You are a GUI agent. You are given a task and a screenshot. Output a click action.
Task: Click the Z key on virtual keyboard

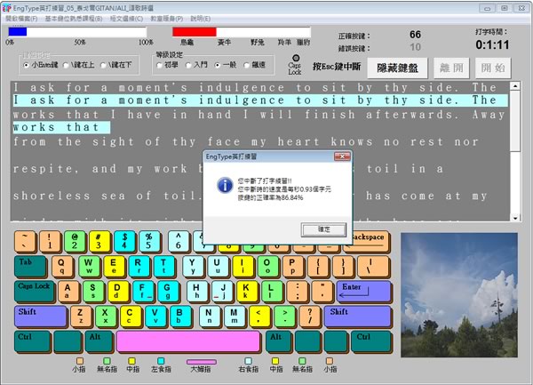81,317
